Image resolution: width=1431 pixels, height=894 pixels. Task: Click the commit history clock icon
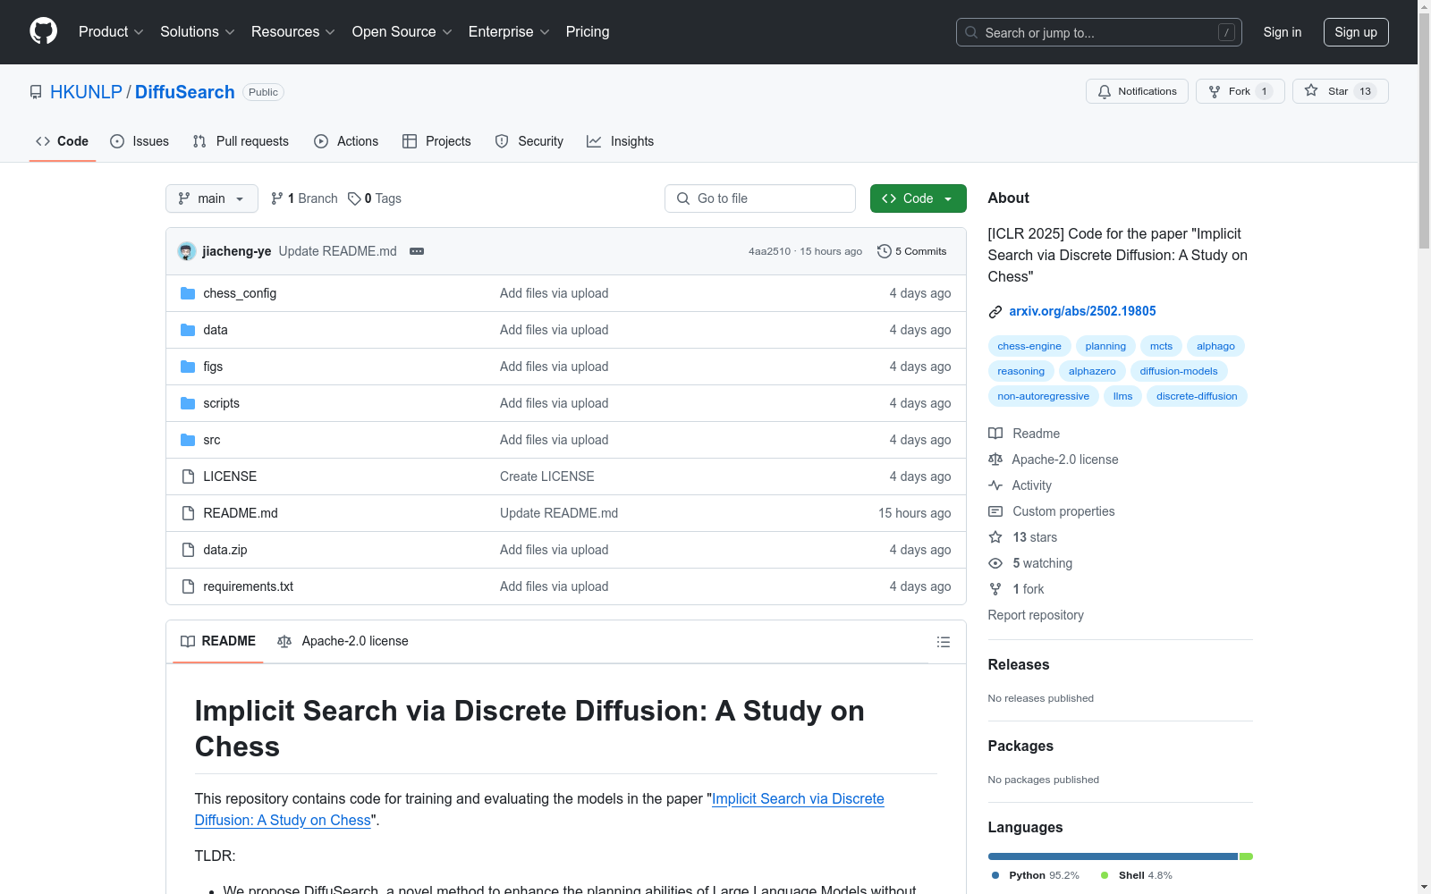click(x=885, y=251)
